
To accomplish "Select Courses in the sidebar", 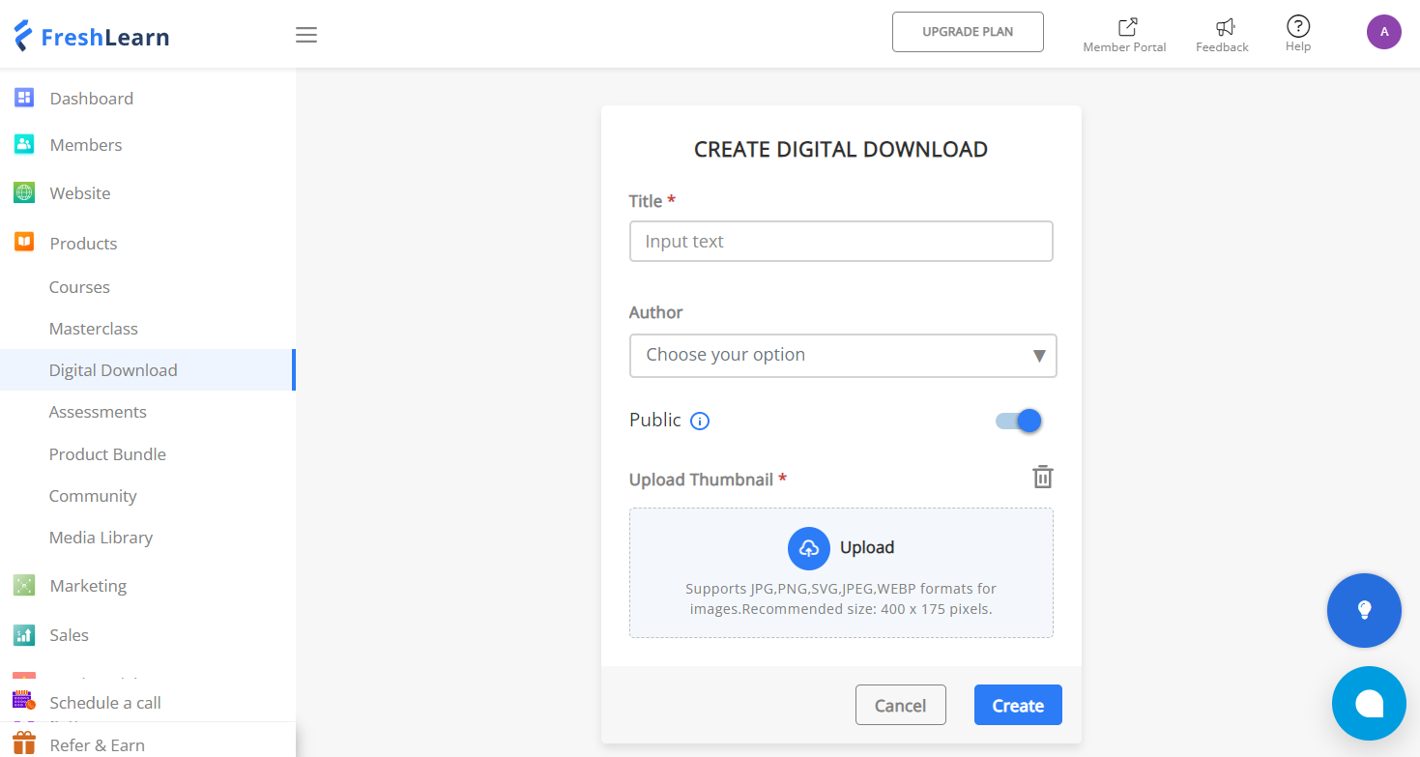I will [79, 287].
